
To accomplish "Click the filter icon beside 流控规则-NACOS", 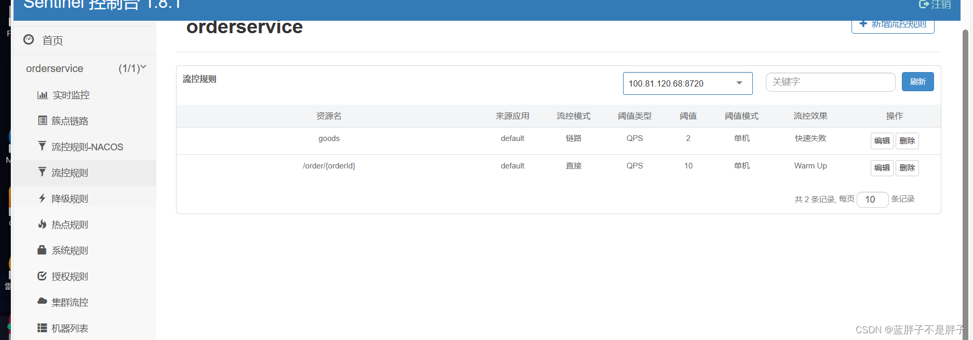I will (x=42, y=146).
